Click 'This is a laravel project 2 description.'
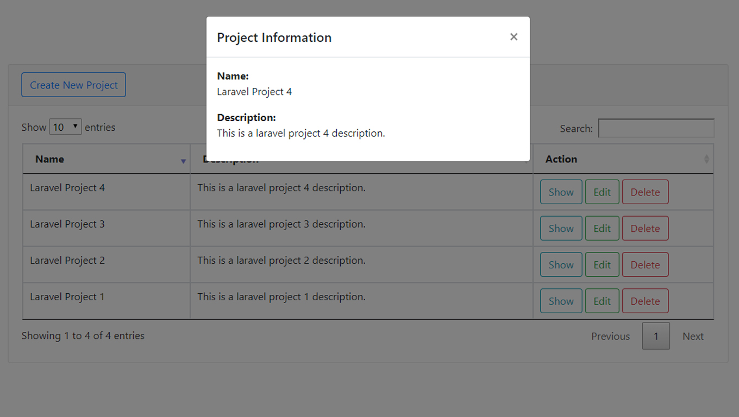This screenshot has height=417, width=739. pyautogui.click(x=281, y=261)
